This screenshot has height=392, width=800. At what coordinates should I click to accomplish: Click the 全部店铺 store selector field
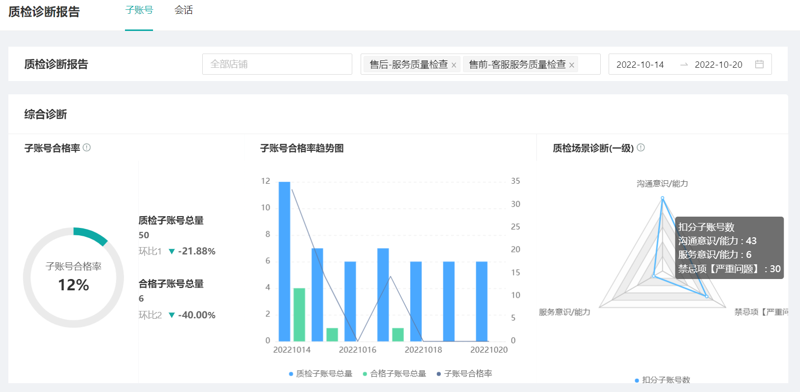pyautogui.click(x=277, y=64)
